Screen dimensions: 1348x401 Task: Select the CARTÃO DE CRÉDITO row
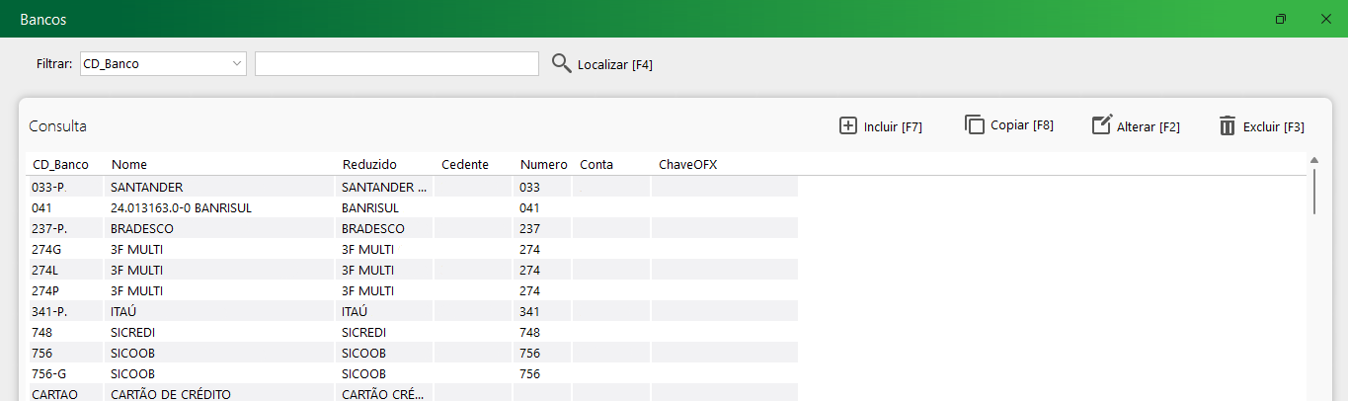[412, 393]
